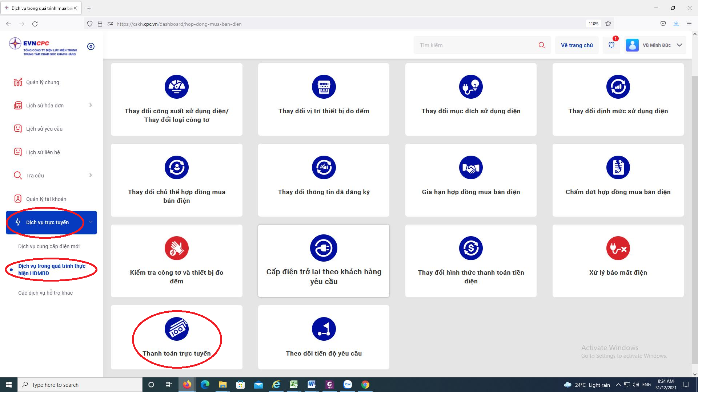Open Cấp điện trở lại service card
This screenshot has width=714, height=410.
tap(324, 261)
